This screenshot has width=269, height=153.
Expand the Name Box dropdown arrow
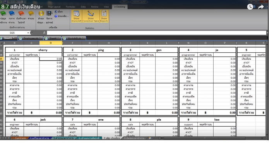(28, 33)
